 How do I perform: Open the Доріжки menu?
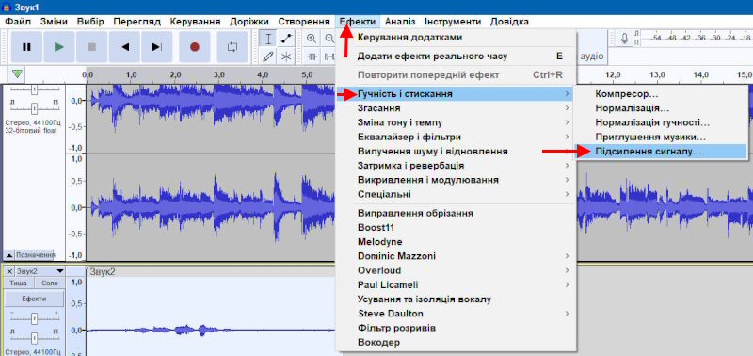249,22
